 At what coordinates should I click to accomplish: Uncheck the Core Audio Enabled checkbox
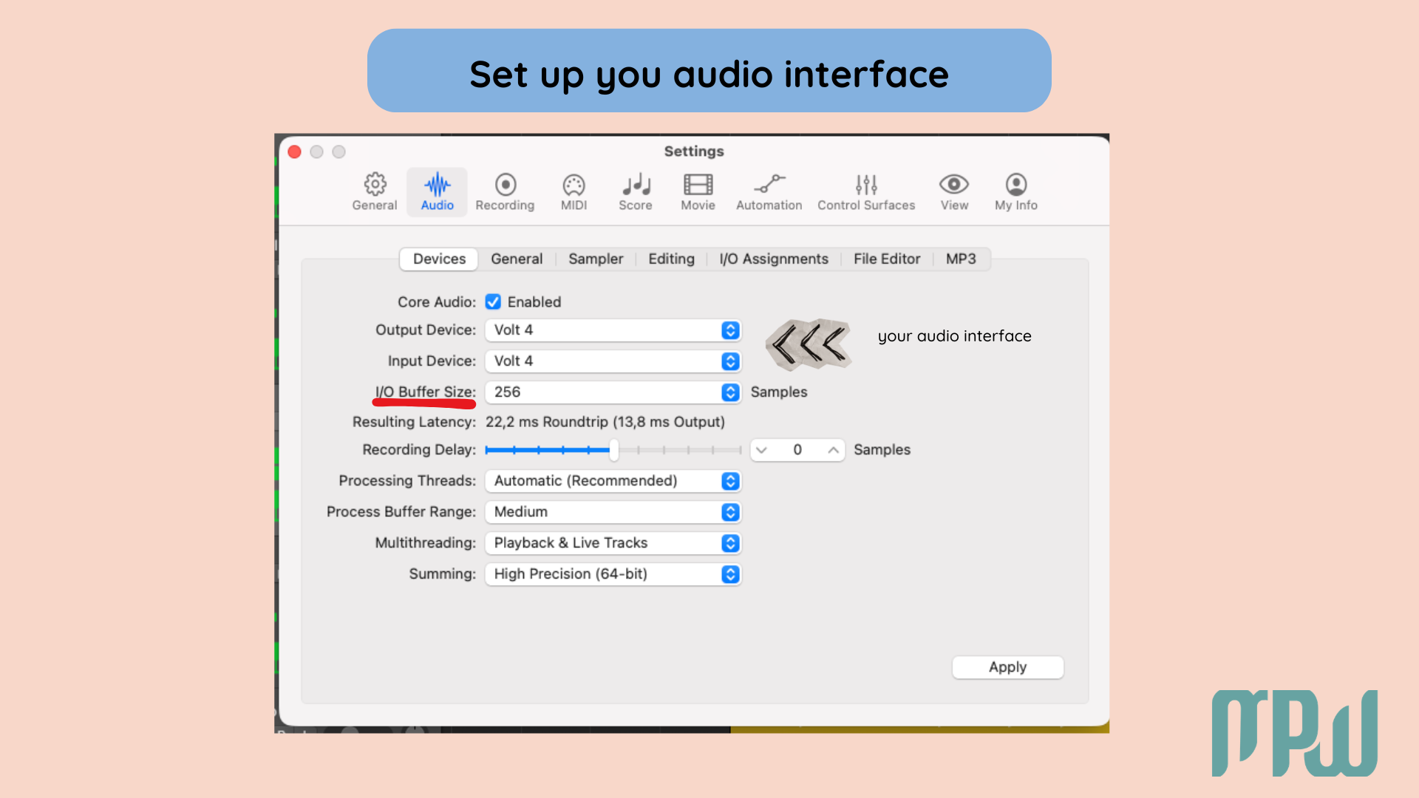pos(493,301)
